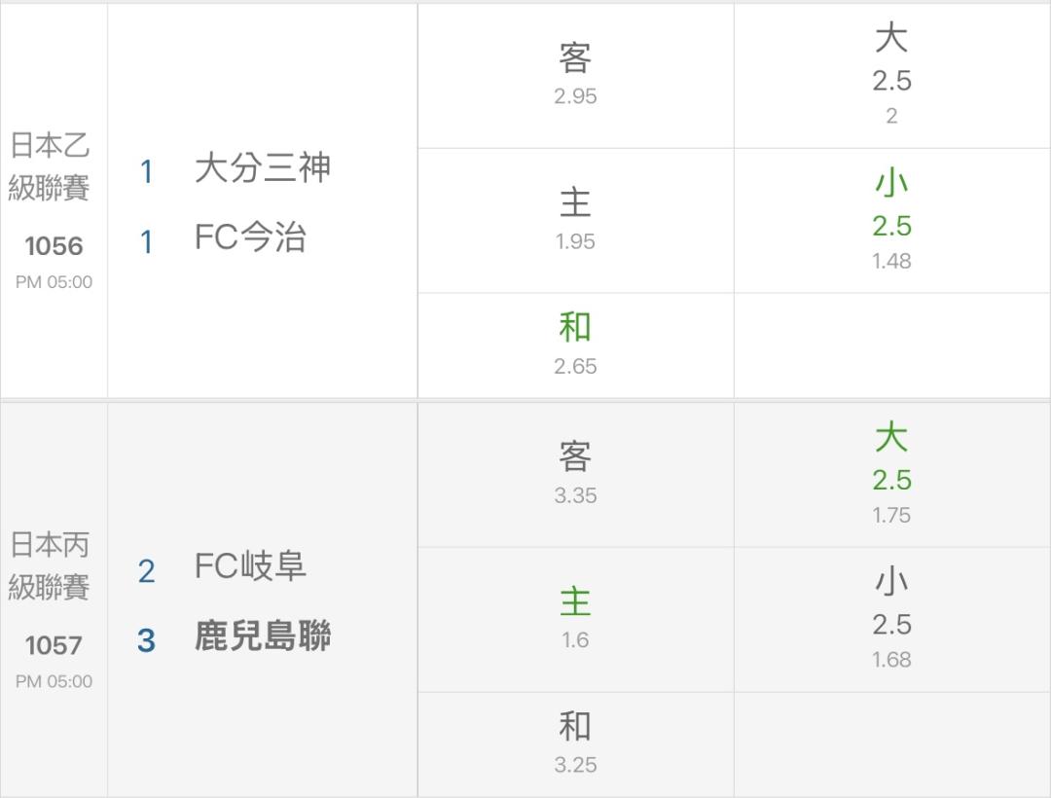Open team 大分三神 details

coord(263,168)
